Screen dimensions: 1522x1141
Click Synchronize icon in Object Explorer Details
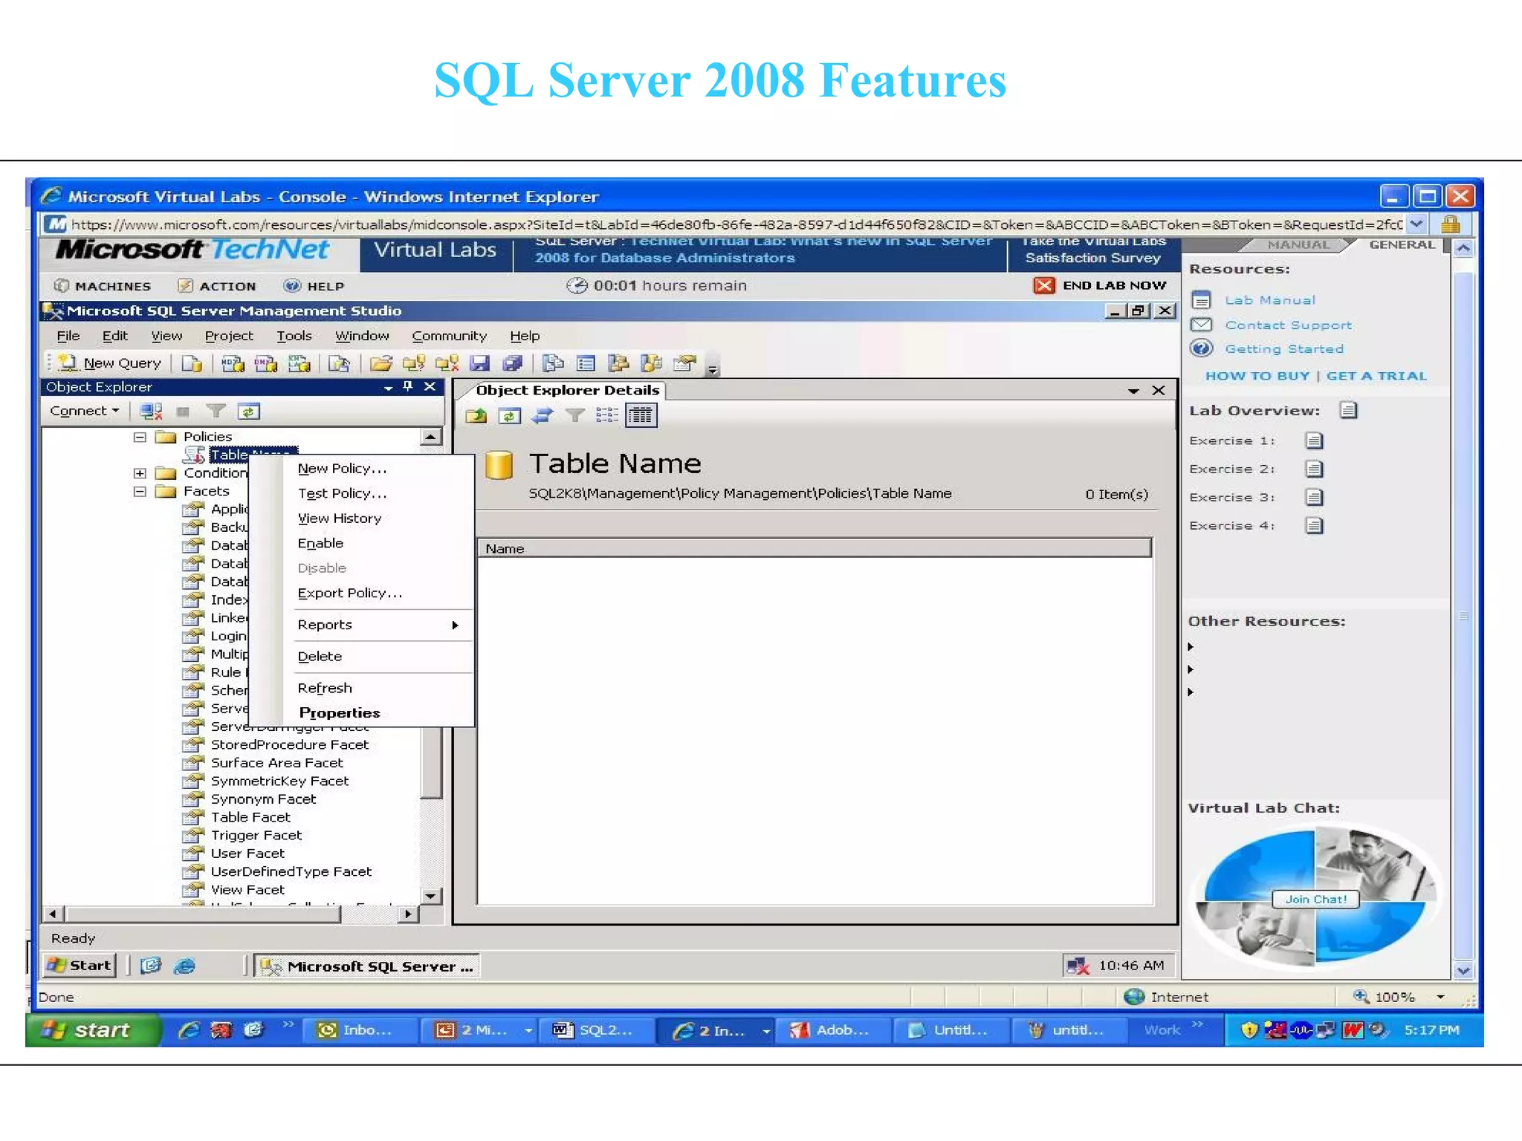point(543,415)
